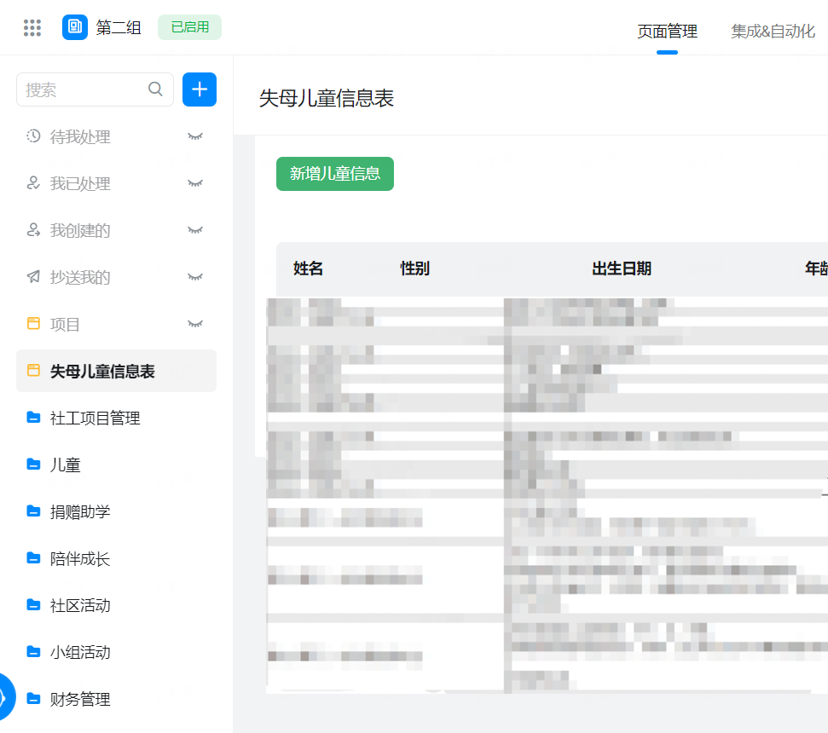Image resolution: width=828 pixels, height=733 pixels.
Task: Open the nine-dot app launcher grid
Action: (x=32, y=27)
